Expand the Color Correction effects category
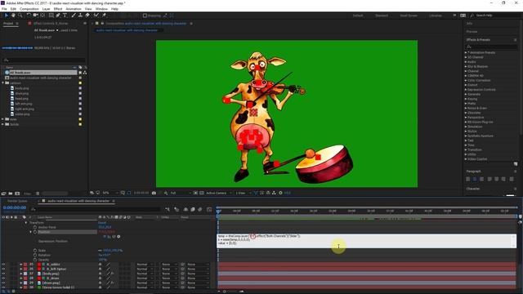 466,80
